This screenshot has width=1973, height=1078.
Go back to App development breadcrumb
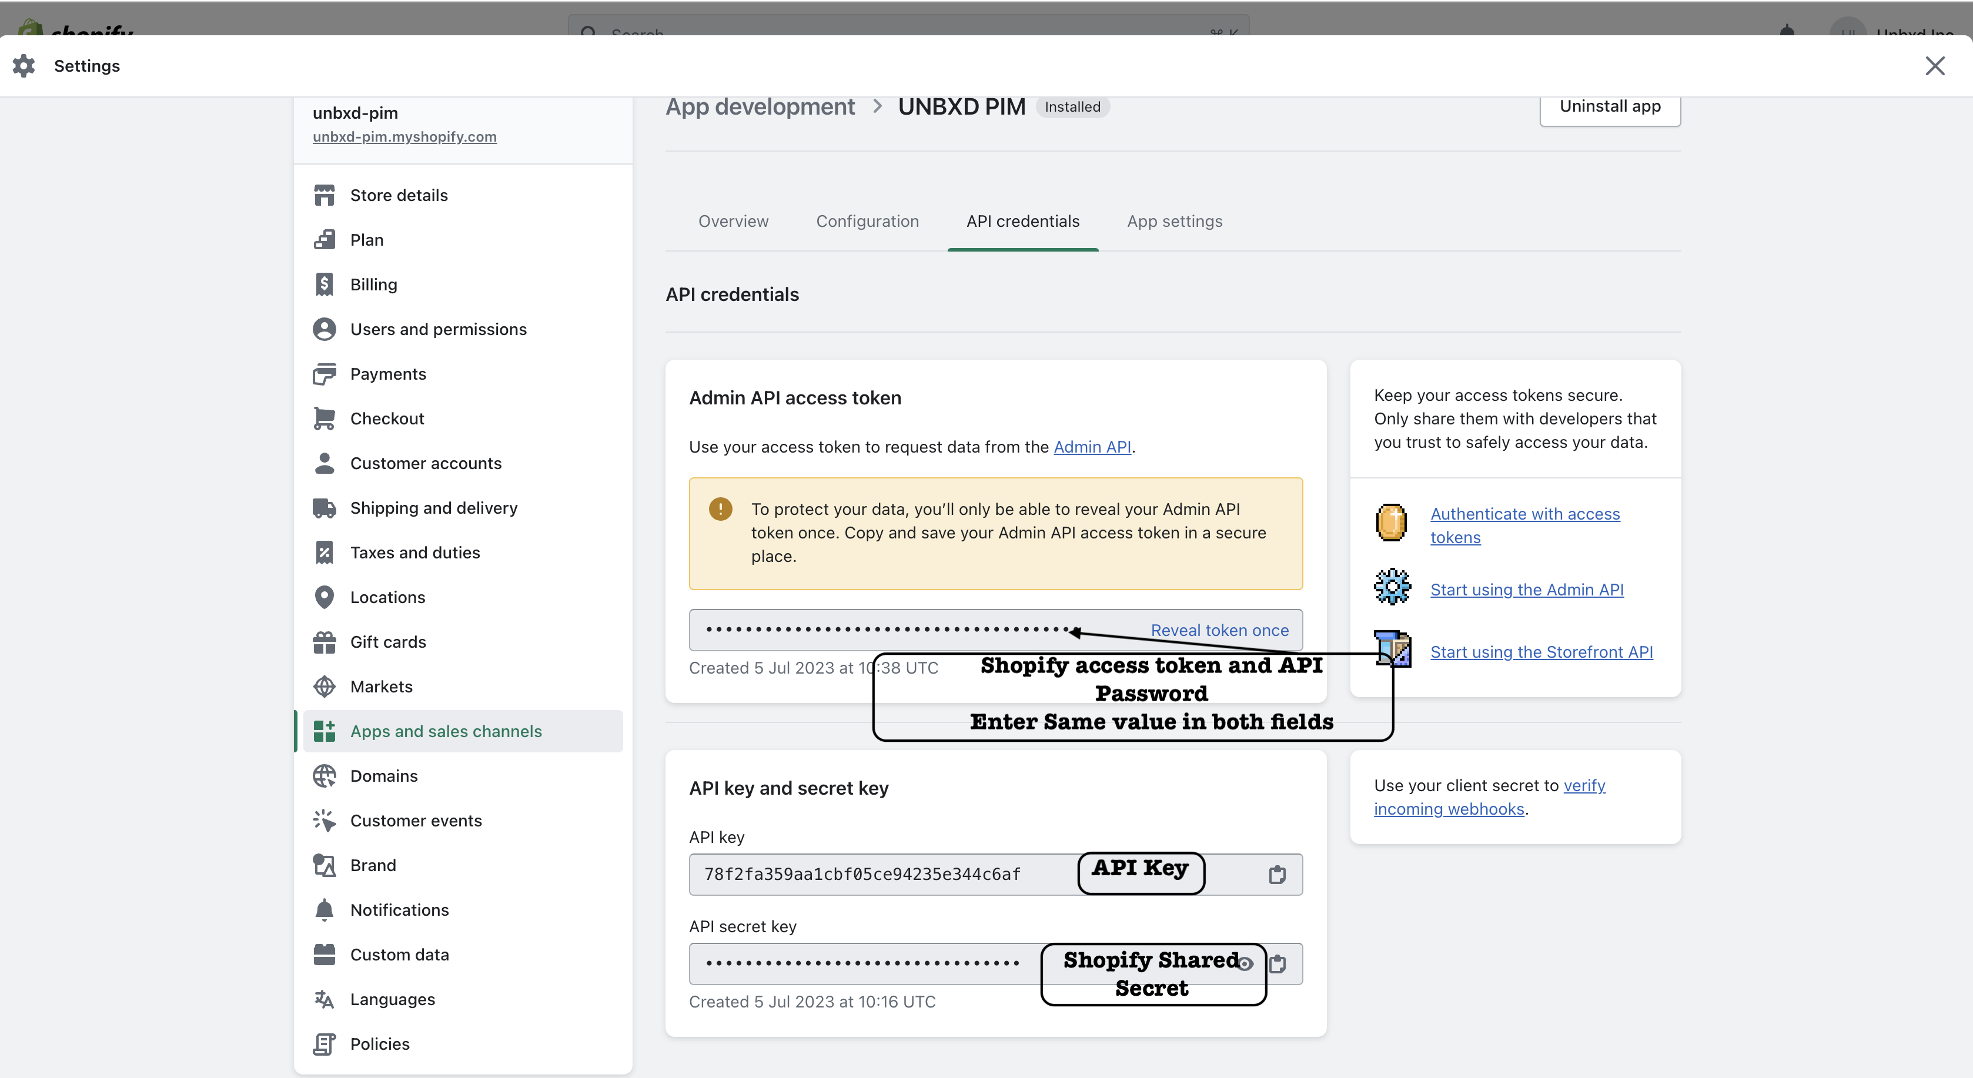[760, 106]
